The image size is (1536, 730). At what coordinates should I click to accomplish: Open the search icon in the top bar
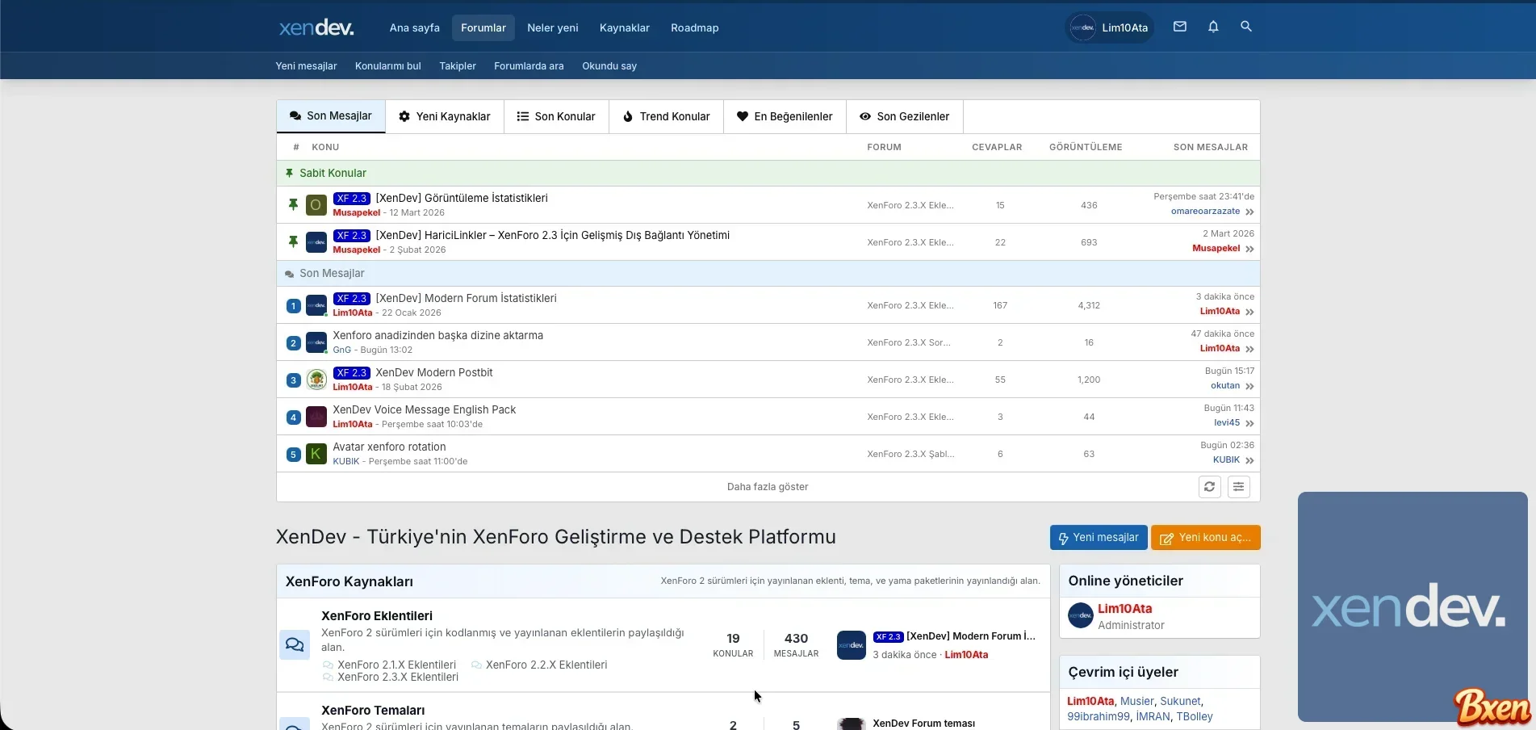click(x=1245, y=27)
